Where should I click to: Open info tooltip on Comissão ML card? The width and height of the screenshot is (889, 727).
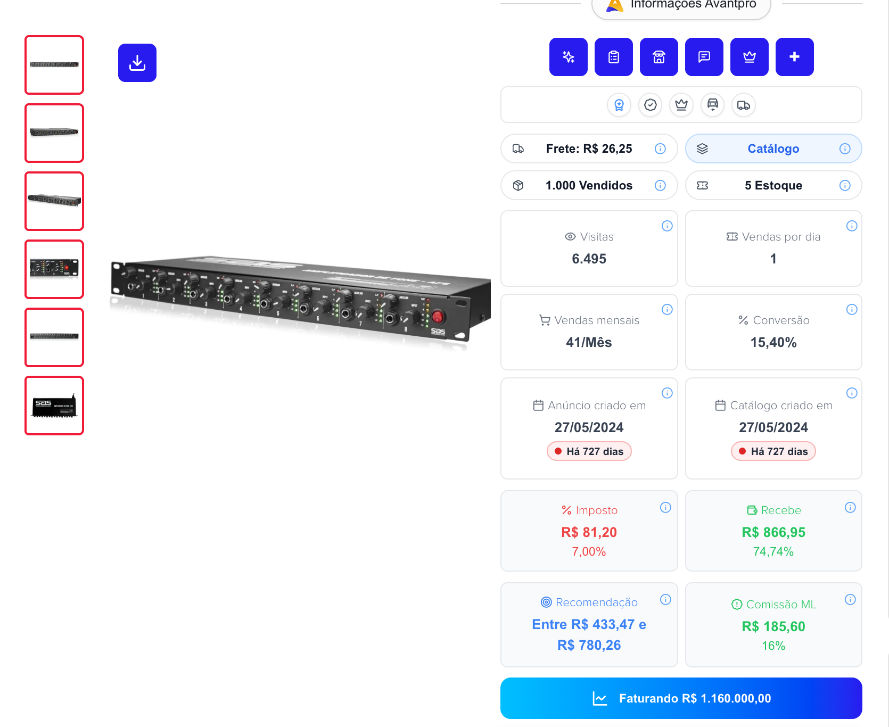pyautogui.click(x=850, y=599)
